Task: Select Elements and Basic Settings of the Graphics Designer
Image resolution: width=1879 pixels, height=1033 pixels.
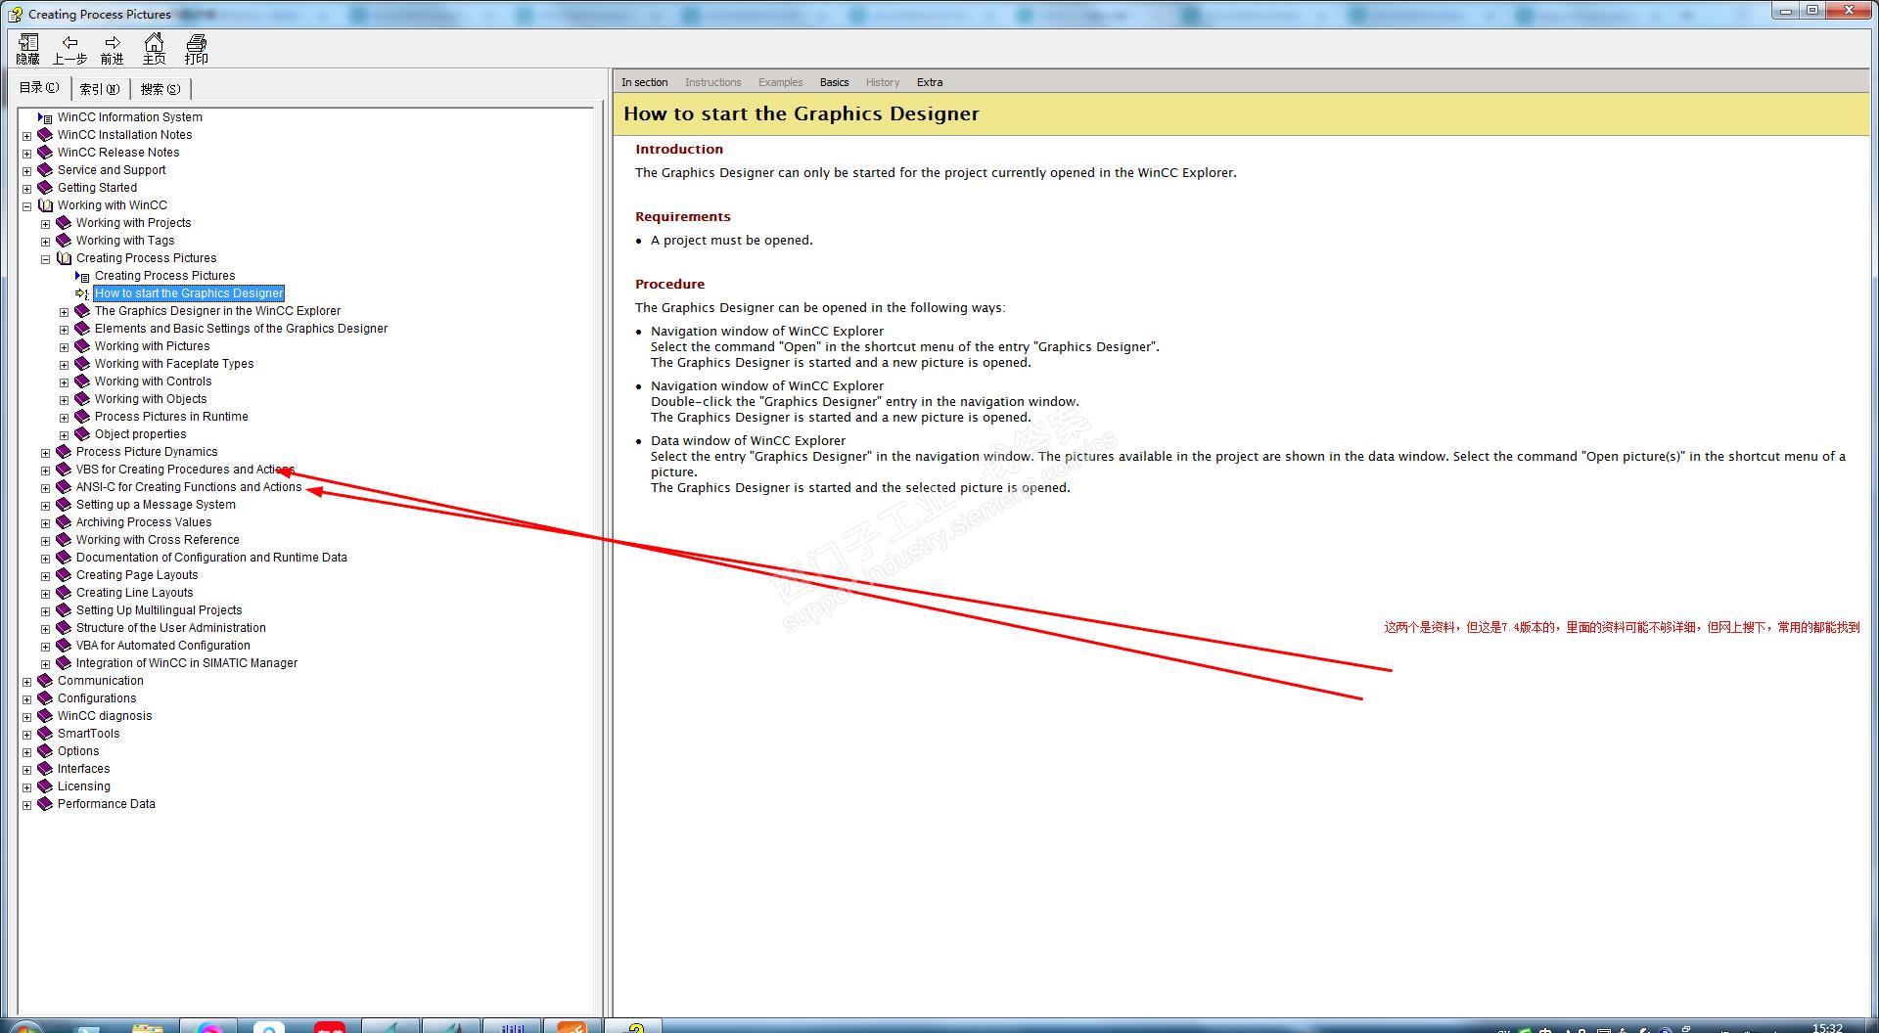Action: [241, 329]
